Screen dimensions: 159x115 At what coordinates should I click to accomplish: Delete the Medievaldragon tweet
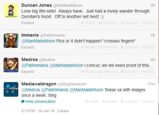click(110, 102)
